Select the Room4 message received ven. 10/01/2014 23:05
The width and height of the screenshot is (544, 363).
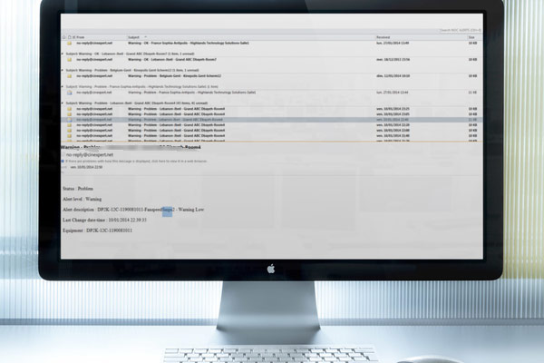272,114
